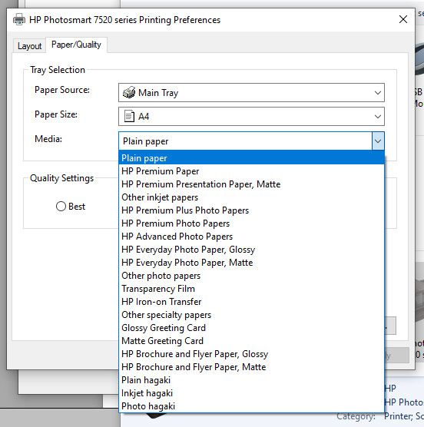The image size is (424, 427).
Task: Select the Paper/Quality tab
Action: tap(76, 45)
